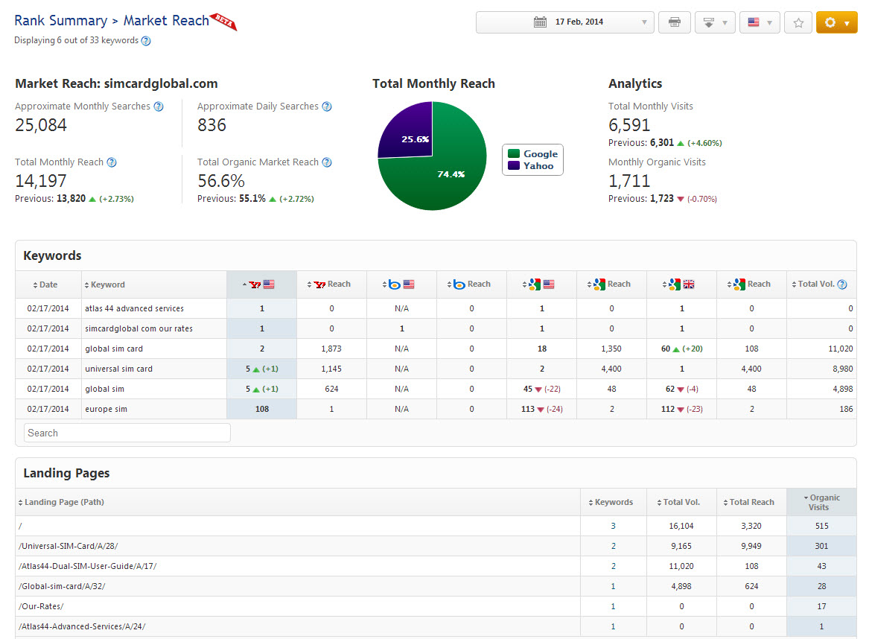This screenshot has height=639, width=869.
Task: Click the Total Vol. column help icon
Action: (x=842, y=284)
